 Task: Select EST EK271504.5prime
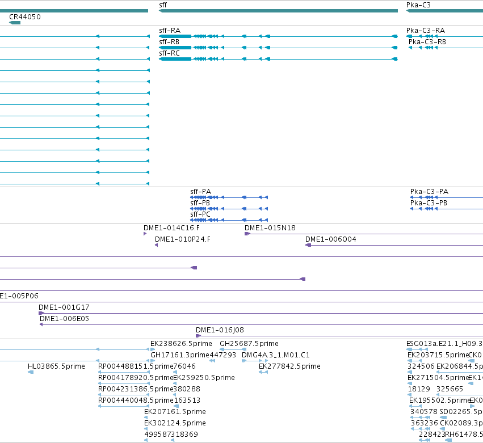pos(438,378)
